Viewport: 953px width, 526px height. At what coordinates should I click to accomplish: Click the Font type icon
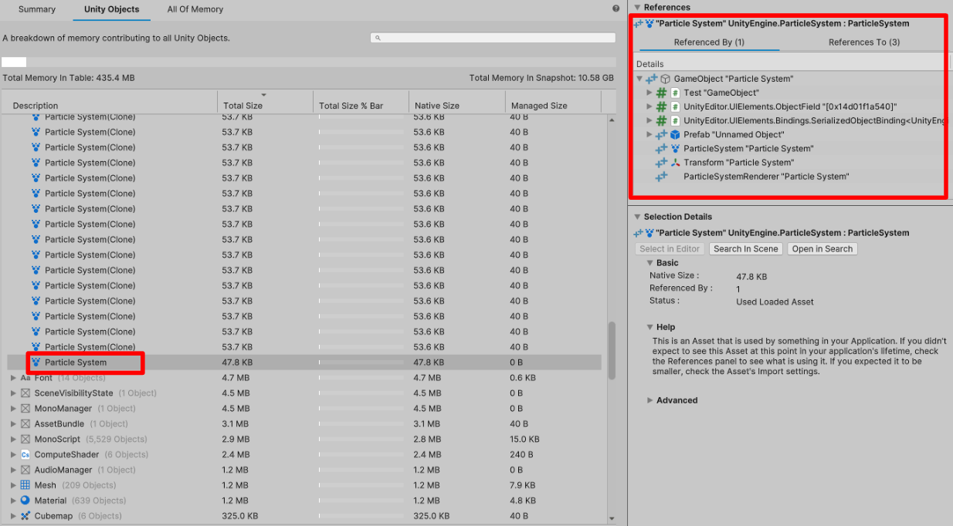coord(25,378)
